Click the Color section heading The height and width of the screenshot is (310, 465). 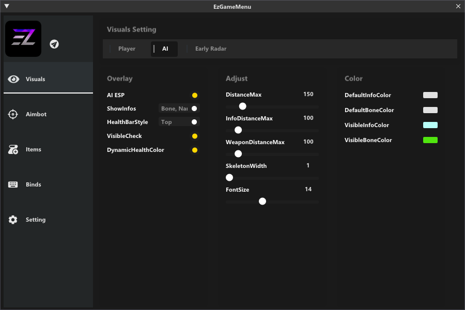(353, 79)
